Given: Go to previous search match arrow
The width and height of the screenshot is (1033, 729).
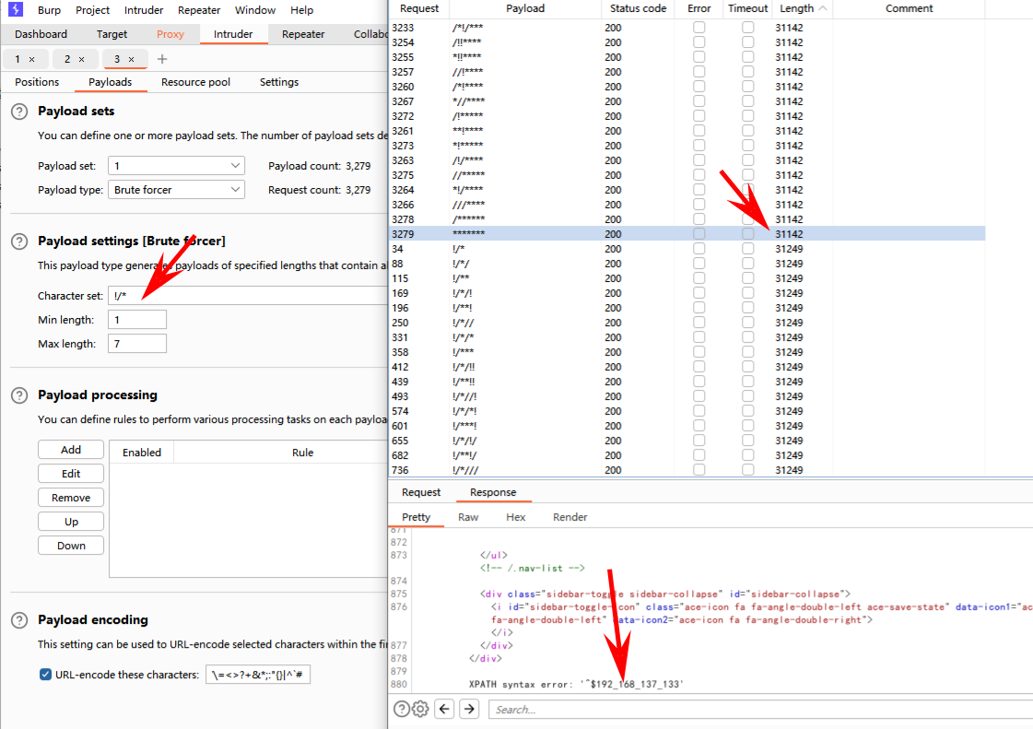Looking at the screenshot, I should (445, 710).
